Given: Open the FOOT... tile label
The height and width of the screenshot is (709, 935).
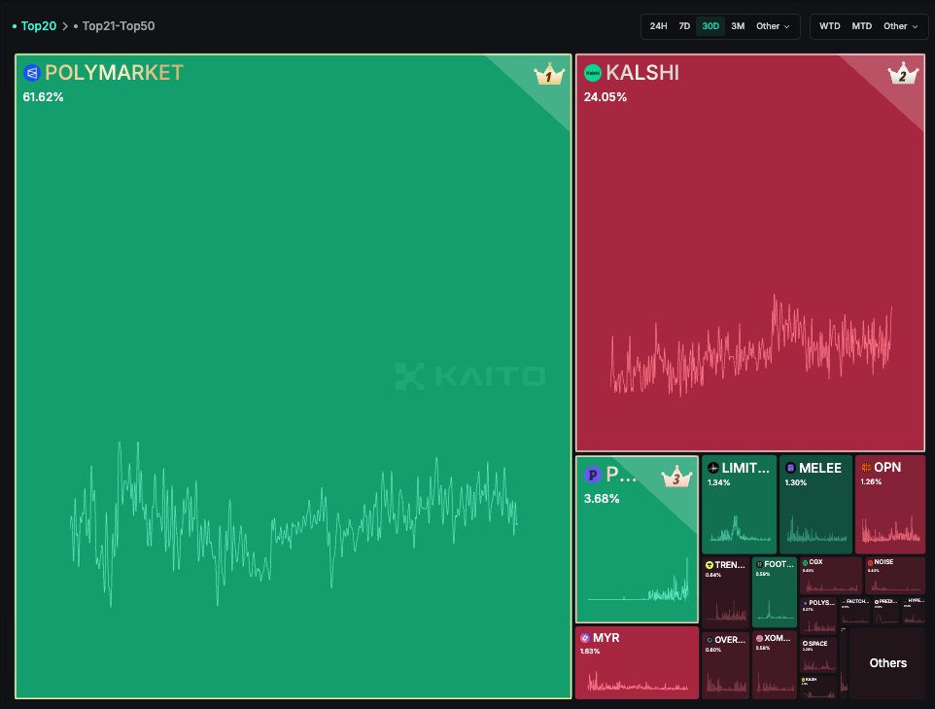Looking at the screenshot, I should pyautogui.click(x=779, y=564).
